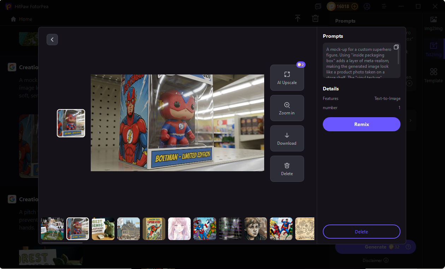This screenshot has width=445, height=269.
Task: Click the Generate button
Action: [x=374, y=247]
